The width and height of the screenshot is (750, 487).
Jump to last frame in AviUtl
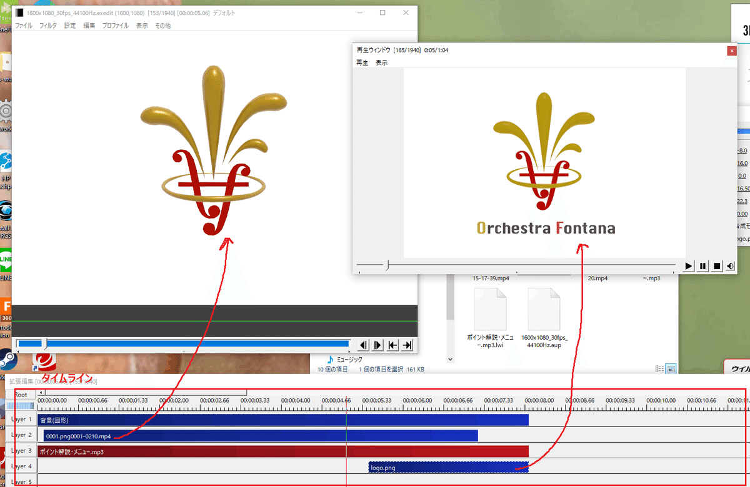point(407,345)
